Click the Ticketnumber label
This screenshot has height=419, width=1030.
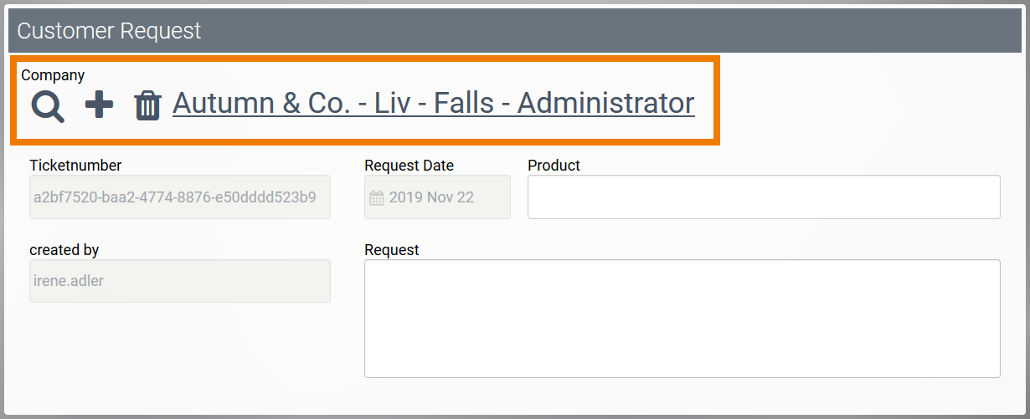point(75,166)
